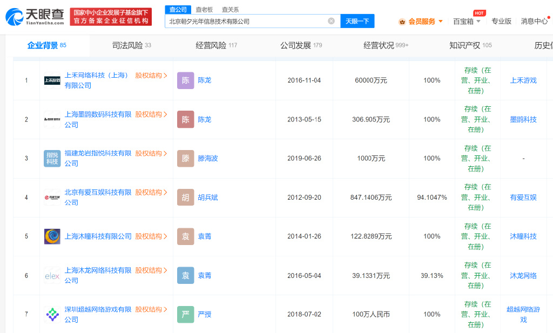The image size is (553, 333).
Task: Open legal representative 胡兵斌 link
Action: 208,198
